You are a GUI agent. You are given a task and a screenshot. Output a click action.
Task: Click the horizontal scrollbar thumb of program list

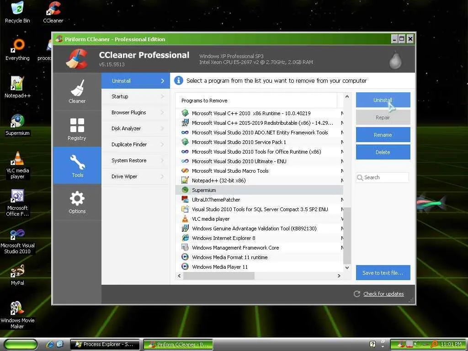[x=219, y=276]
